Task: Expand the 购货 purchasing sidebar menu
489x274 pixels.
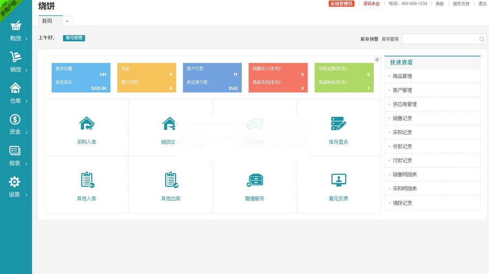Action: click(16, 31)
